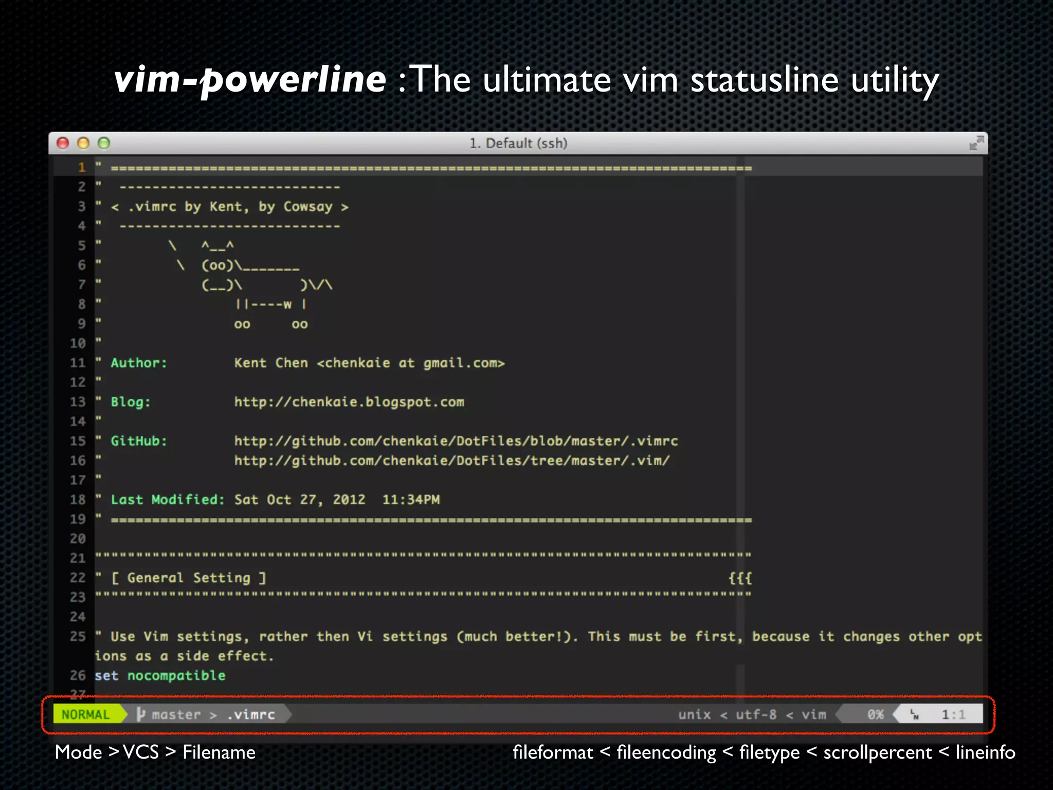Screen dimensions: 1053x790
Task: Click the unix fileformat segment
Action: click(694, 714)
